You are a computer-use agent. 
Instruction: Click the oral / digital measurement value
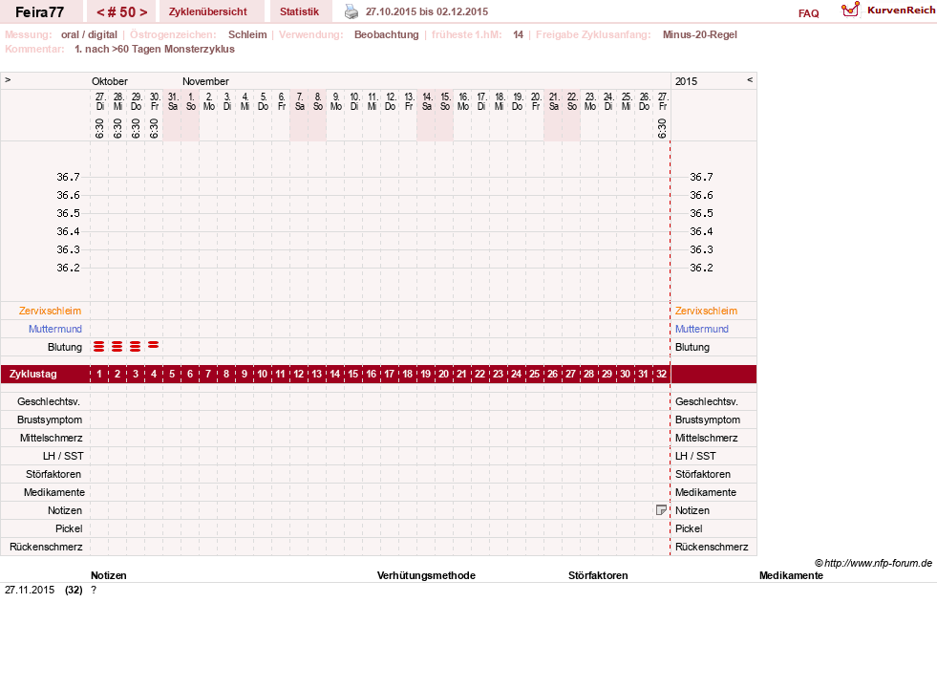89,34
